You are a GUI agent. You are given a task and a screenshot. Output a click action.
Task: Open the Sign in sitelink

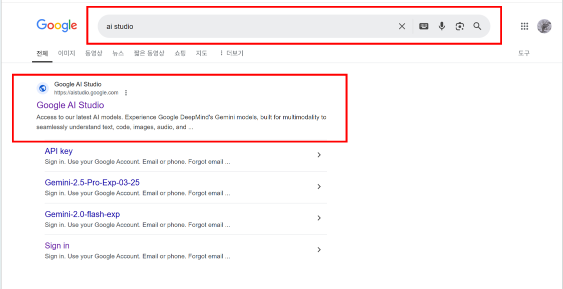(57, 246)
